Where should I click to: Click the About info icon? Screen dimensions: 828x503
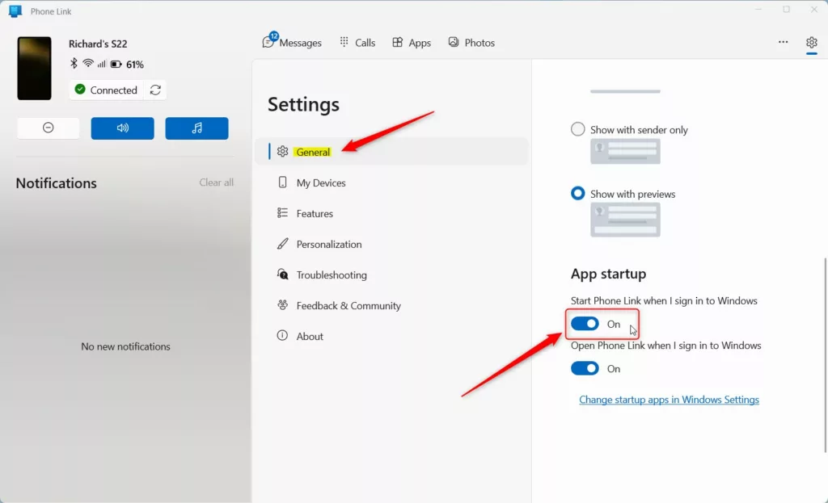282,335
